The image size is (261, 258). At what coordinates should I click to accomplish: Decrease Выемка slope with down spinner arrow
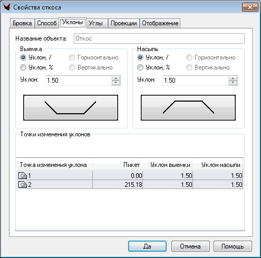point(116,83)
